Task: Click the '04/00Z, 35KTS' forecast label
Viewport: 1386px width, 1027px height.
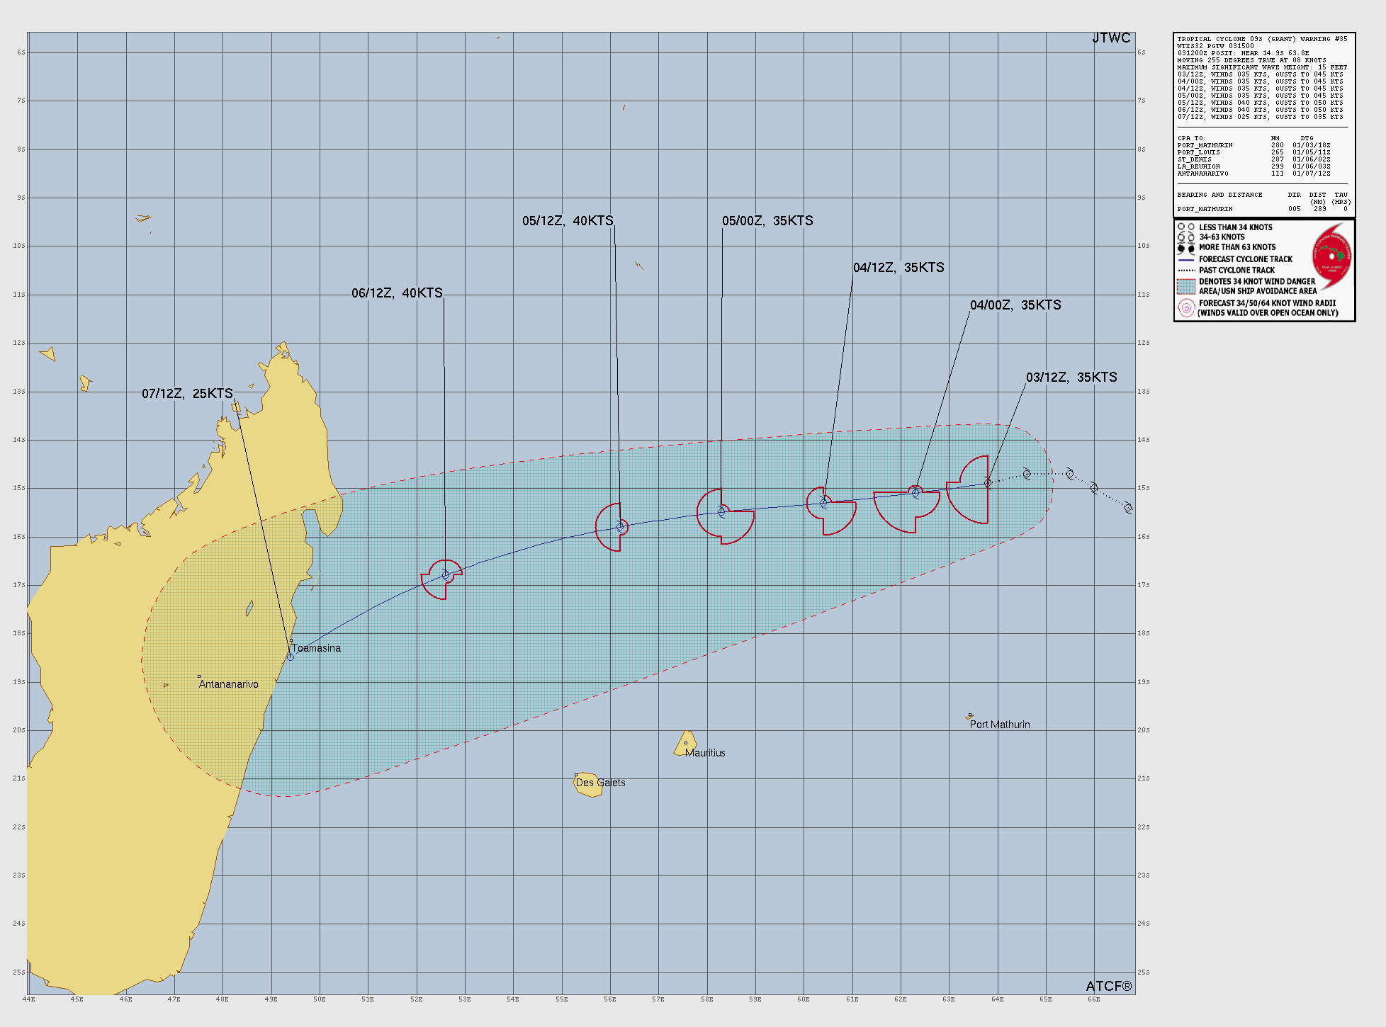Action: click(1015, 305)
